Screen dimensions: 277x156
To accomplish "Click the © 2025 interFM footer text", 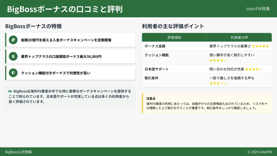I will pyautogui.click(x=259, y=152).
